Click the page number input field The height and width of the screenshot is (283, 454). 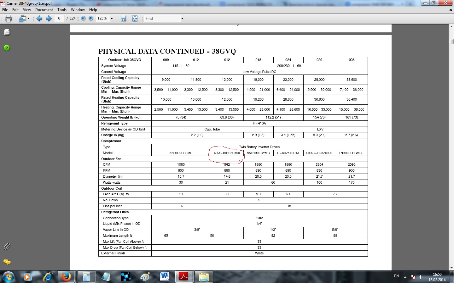tap(59, 18)
